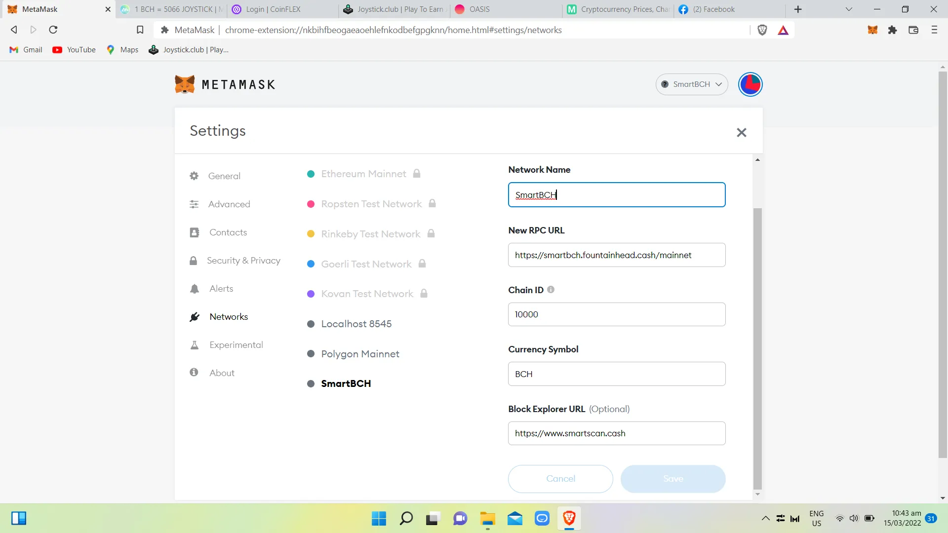Show hidden system tray icons
Screen dimensions: 948x533
765,519
